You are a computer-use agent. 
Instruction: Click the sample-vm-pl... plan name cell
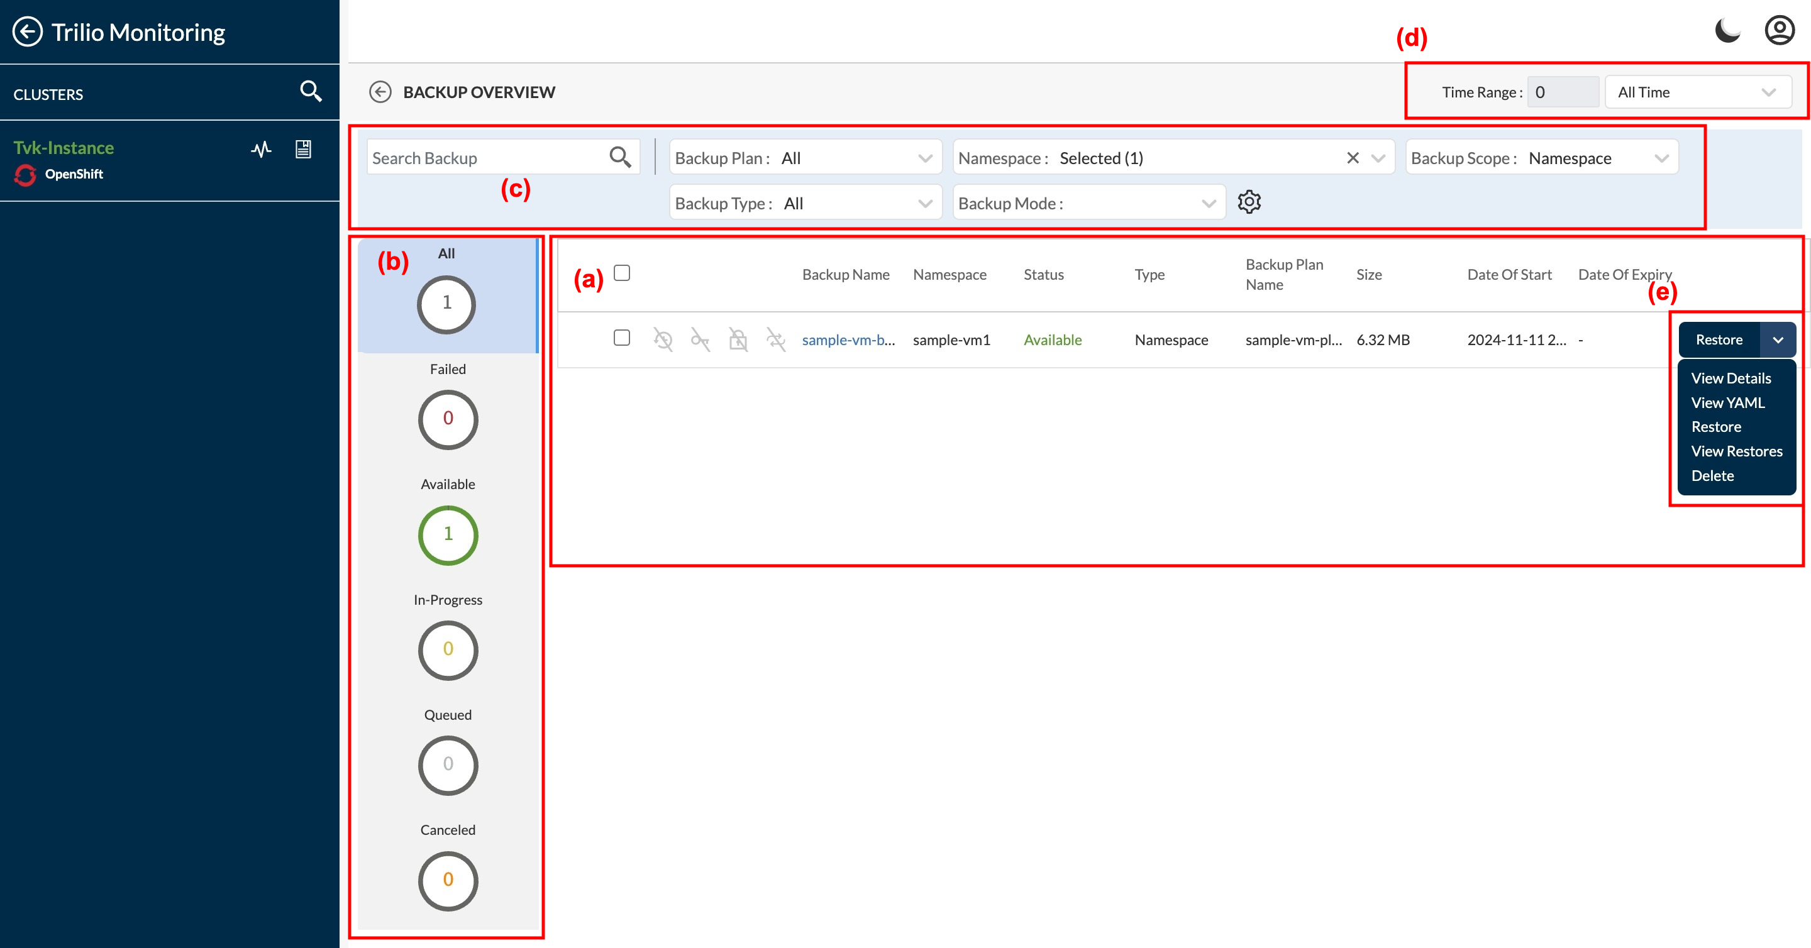(x=1293, y=340)
